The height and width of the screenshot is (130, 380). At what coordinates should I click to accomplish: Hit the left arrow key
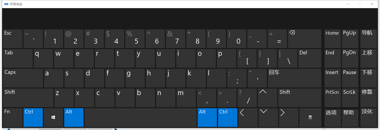[x=248, y=117]
